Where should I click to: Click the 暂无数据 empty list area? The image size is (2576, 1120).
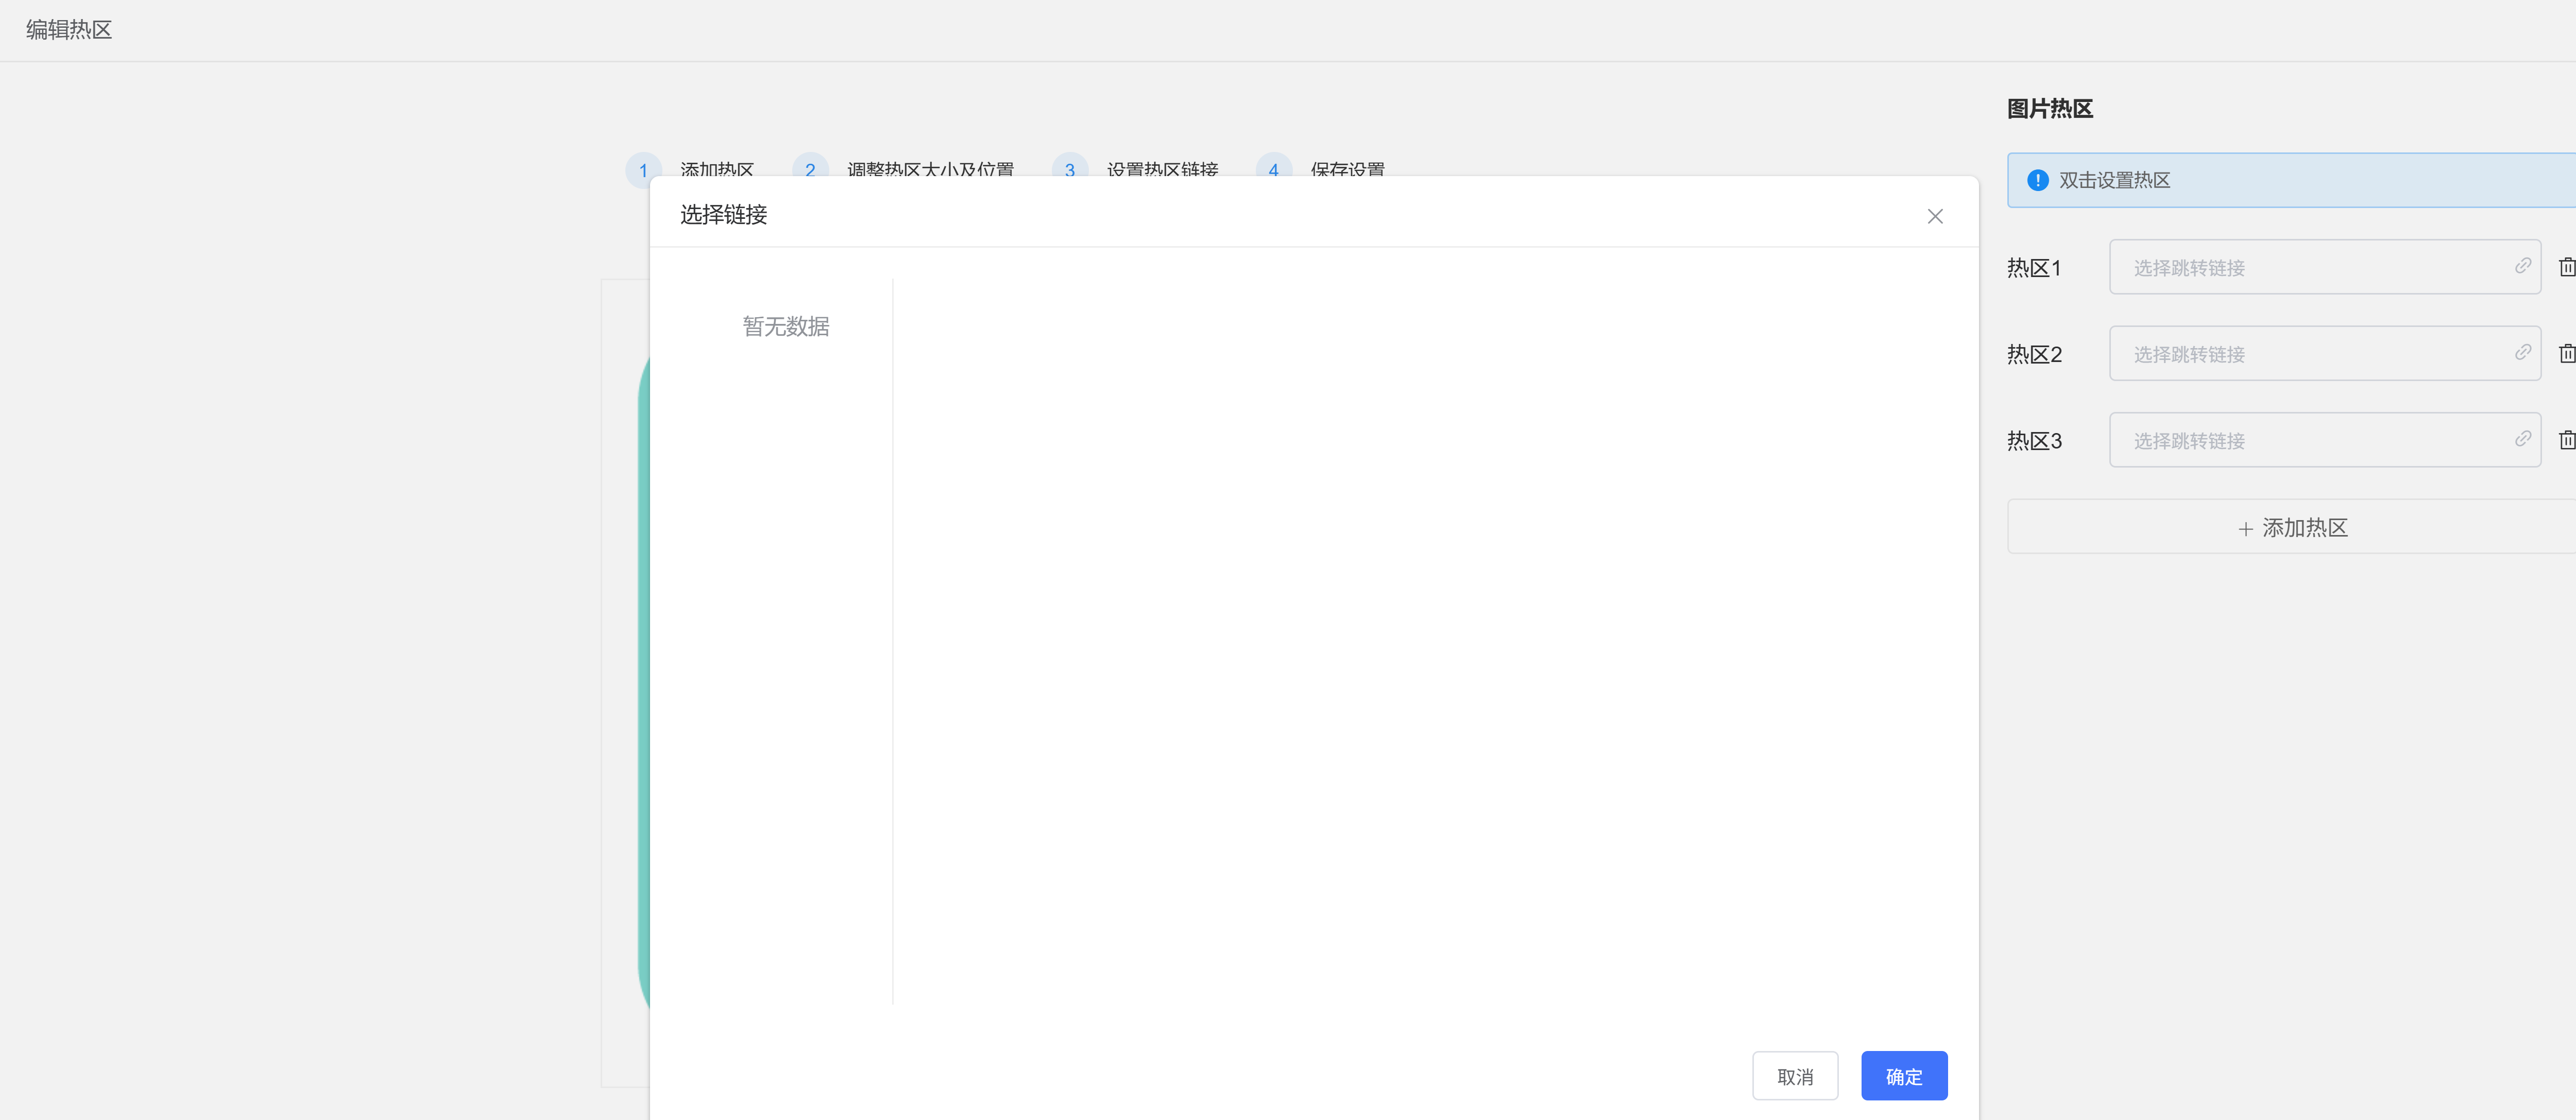[x=787, y=326]
